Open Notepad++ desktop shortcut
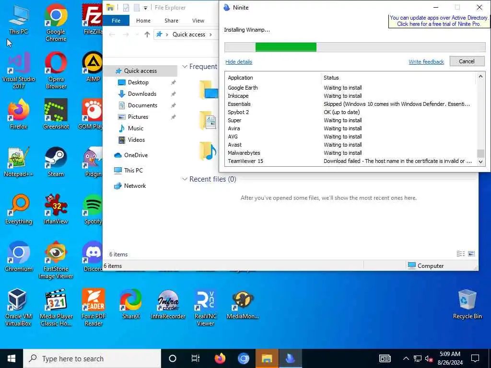 [19, 162]
